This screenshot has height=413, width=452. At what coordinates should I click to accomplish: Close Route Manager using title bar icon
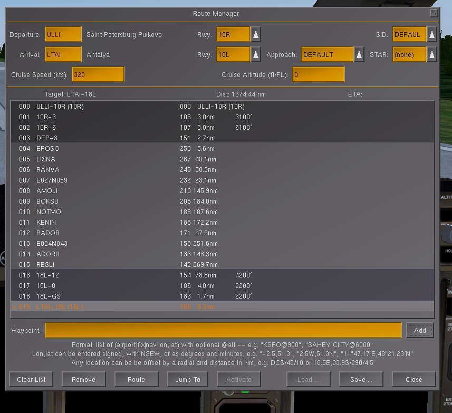pyautogui.click(x=434, y=13)
